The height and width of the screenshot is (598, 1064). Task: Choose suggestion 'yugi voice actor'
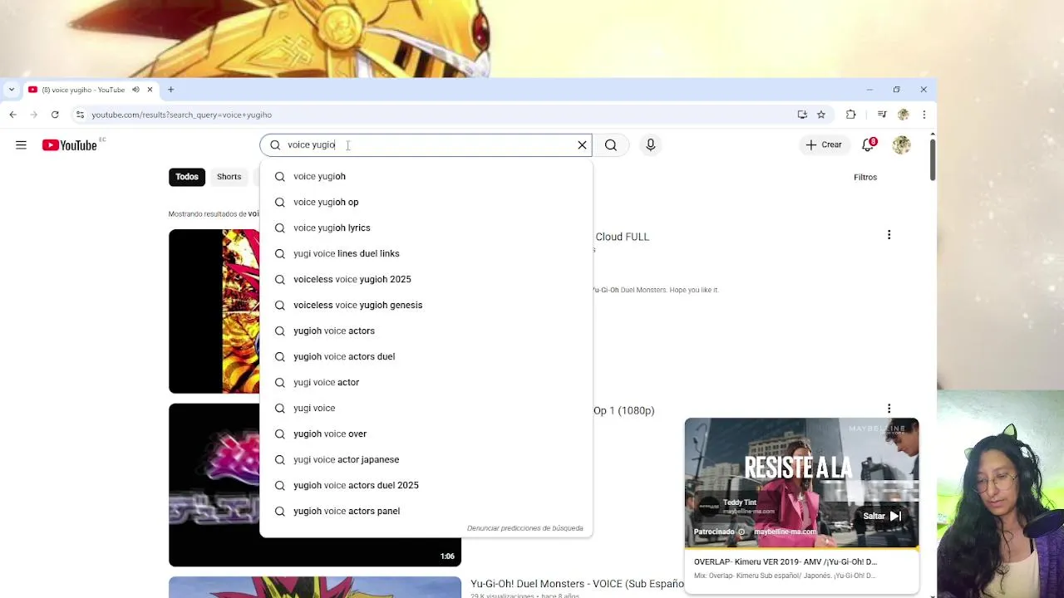point(426,382)
